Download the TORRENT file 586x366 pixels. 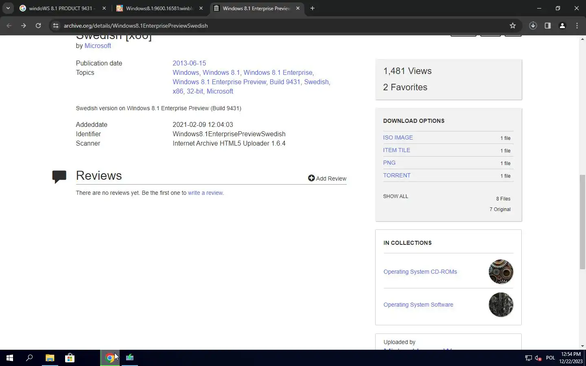pos(397,175)
